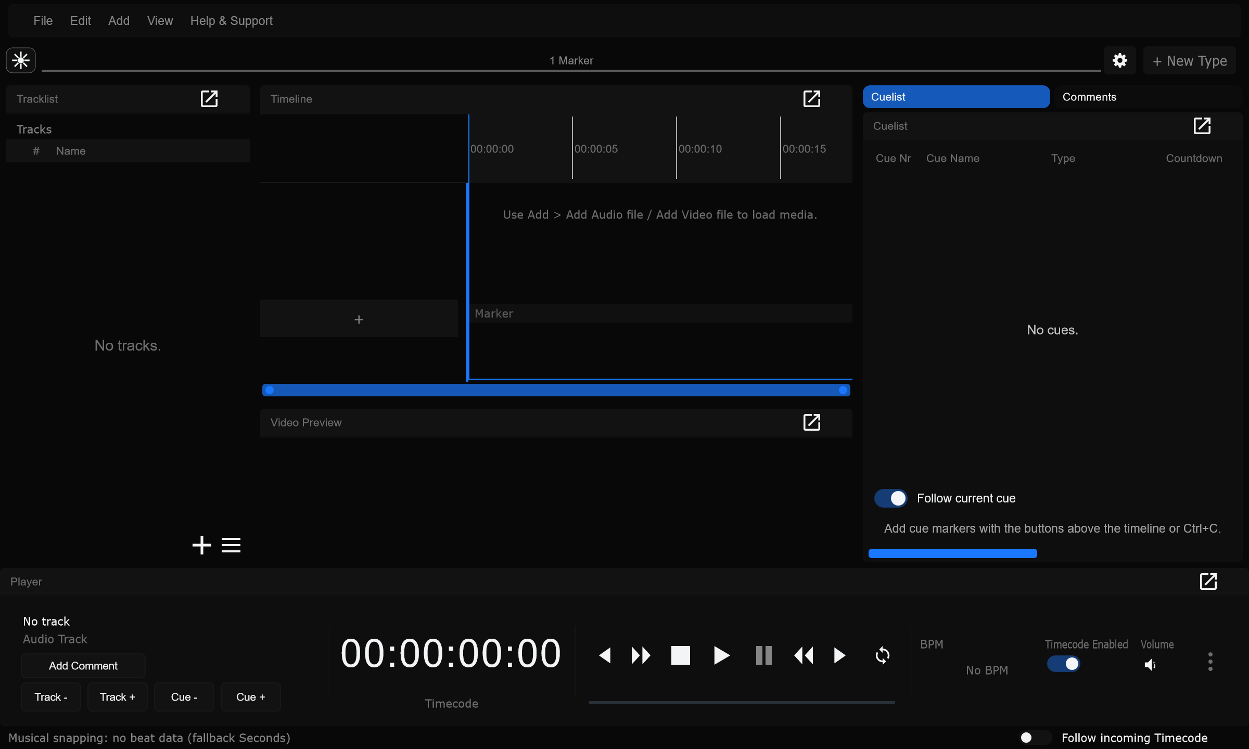Toggle Follow incoming Timecode switch
Image resolution: width=1249 pixels, height=749 pixels.
(x=1036, y=738)
